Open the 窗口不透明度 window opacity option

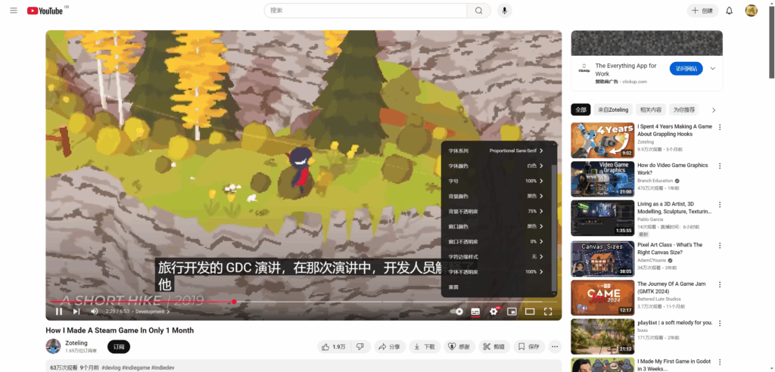click(x=496, y=242)
